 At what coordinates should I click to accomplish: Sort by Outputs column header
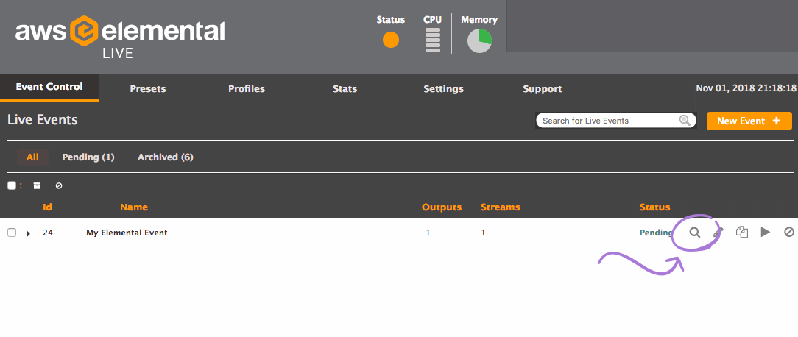click(442, 207)
